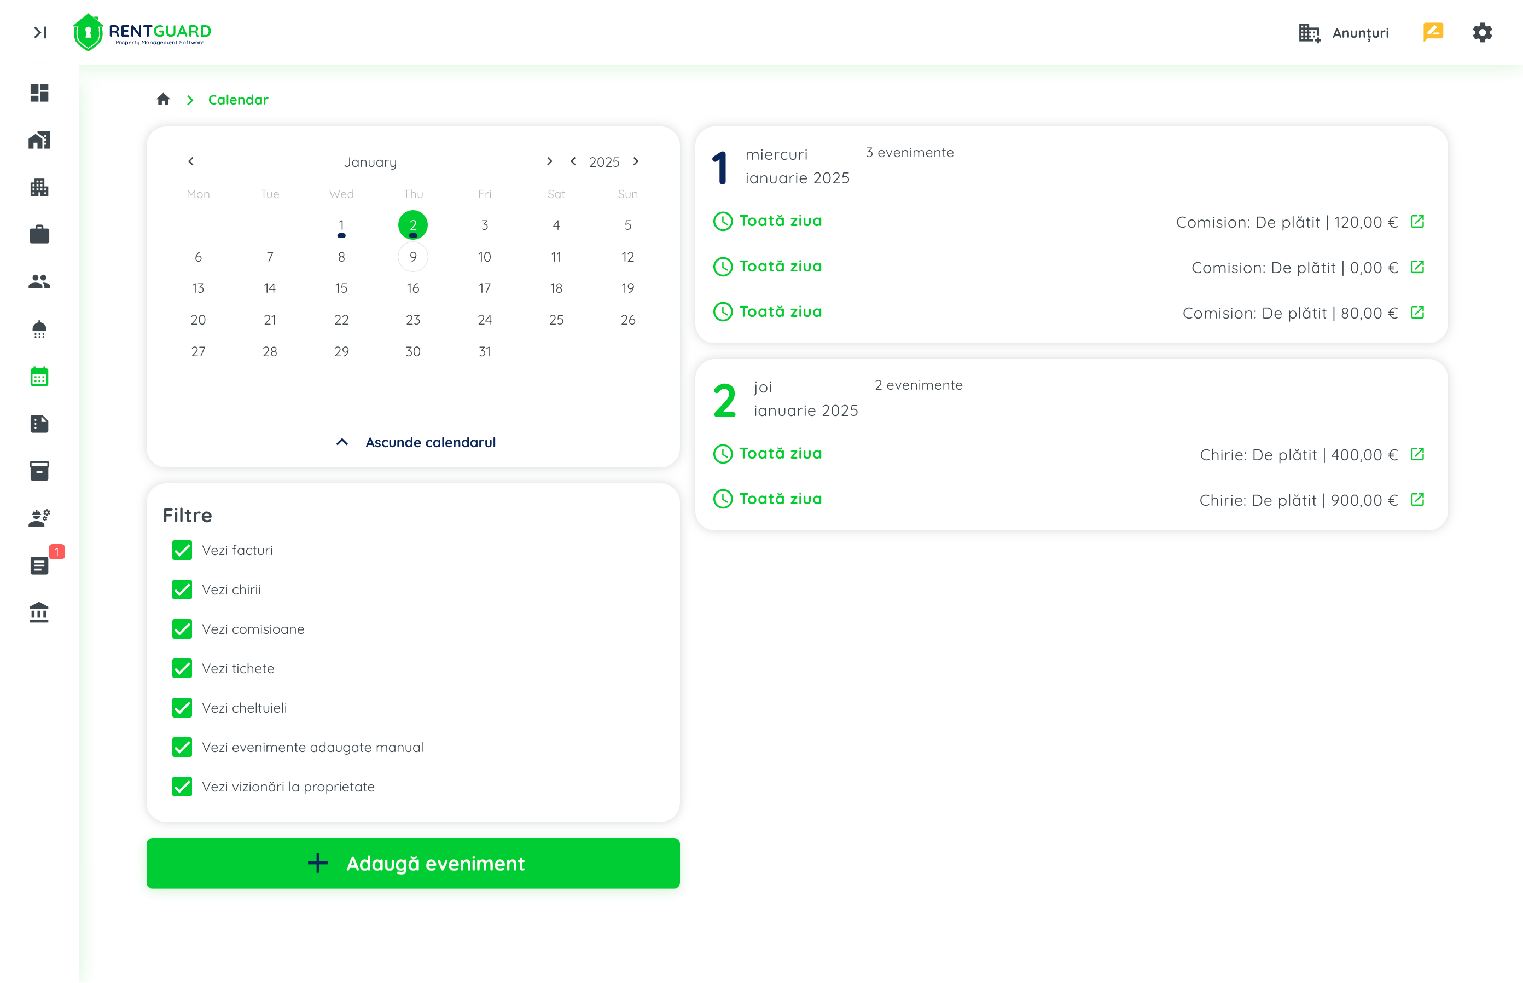Click the briefcase icon in sidebar
Screen dimensions: 1523x983
(39, 234)
